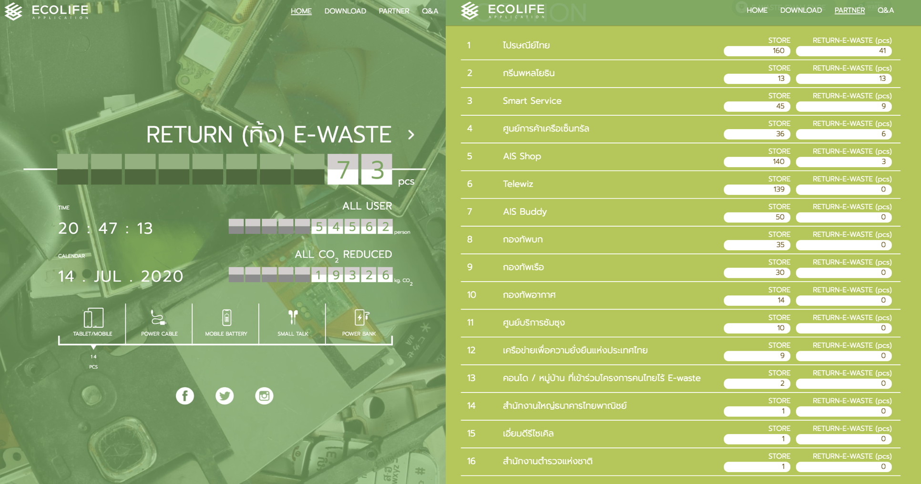Click the AIS Shop partner name
Screen dimensions: 921x484
(522, 156)
